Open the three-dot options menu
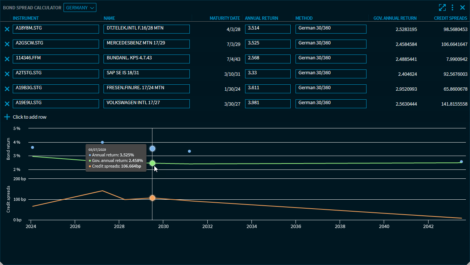470x265 pixels. [452, 7]
